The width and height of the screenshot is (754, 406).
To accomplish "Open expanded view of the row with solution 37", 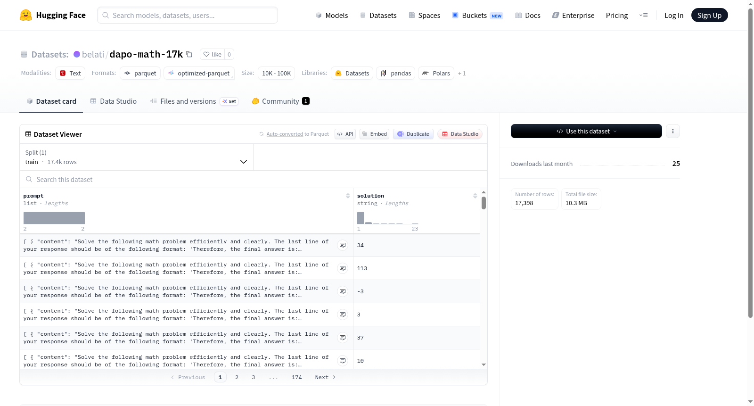I will pyautogui.click(x=343, y=338).
